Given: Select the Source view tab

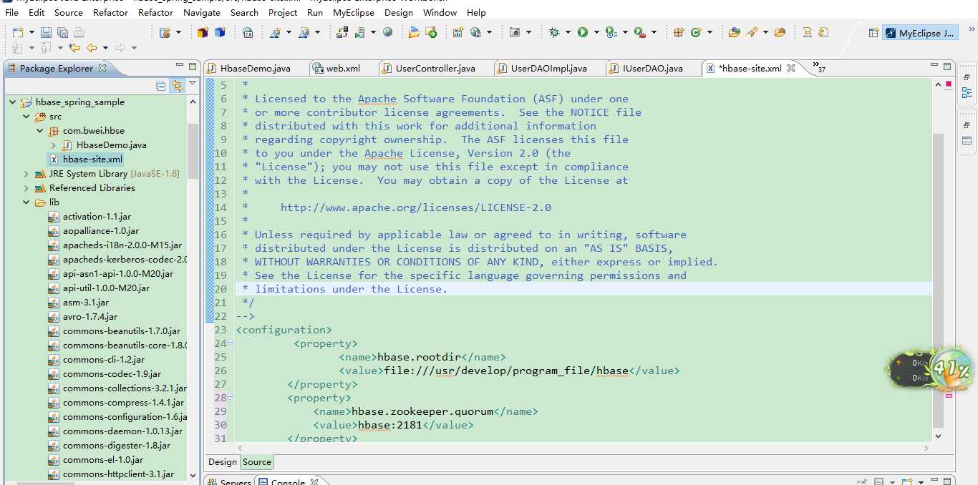Looking at the screenshot, I should coord(257,462).
